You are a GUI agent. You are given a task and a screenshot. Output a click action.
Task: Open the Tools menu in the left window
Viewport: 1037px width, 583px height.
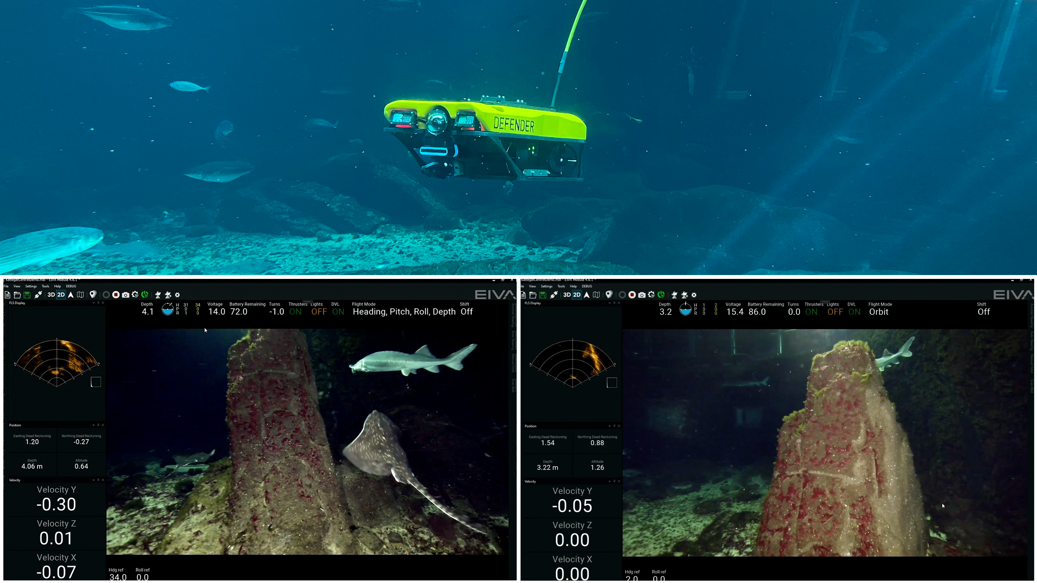click(x=45, y=286)
